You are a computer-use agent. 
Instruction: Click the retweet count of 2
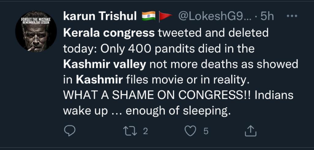(x=146, y=131)
